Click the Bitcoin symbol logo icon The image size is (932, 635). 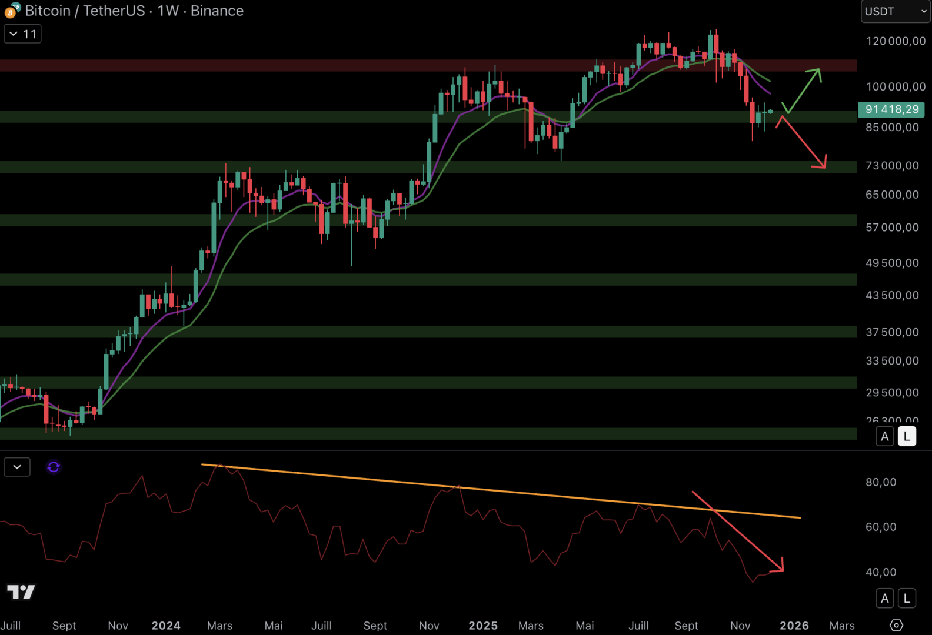pos(12,11)
